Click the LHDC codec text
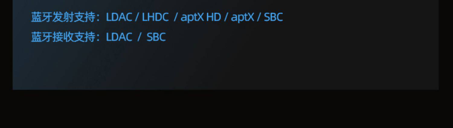 click(x=155, y=17)
